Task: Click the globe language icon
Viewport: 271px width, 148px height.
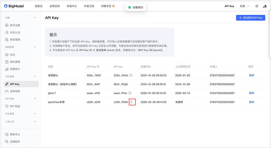Action: tap(257, 6)
